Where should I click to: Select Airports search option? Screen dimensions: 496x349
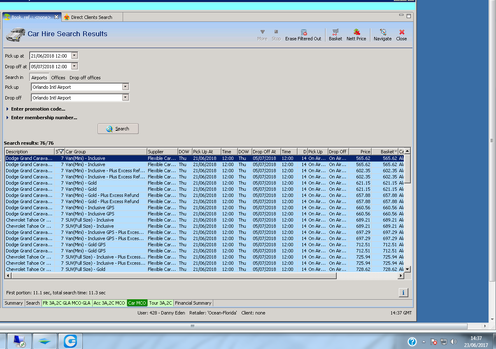coord(40,77)
